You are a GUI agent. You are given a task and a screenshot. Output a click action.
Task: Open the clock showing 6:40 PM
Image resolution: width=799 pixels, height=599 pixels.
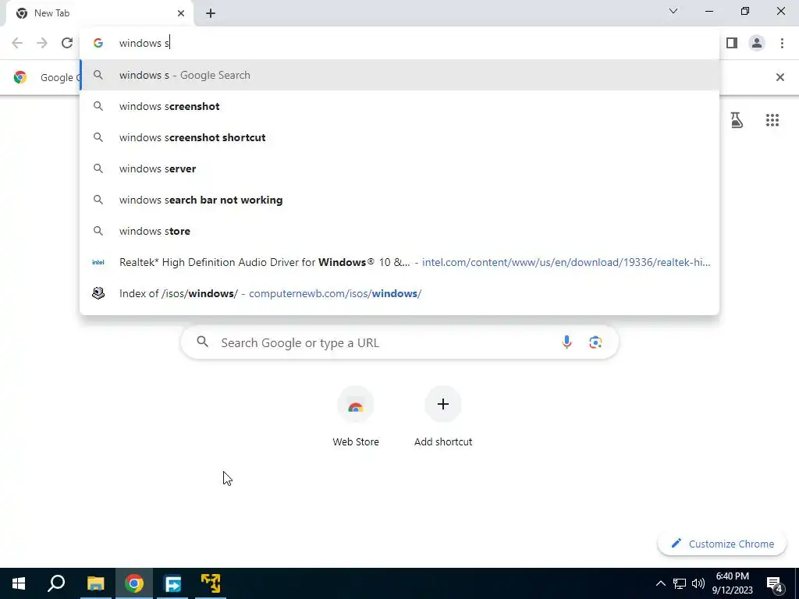(732, 583)
